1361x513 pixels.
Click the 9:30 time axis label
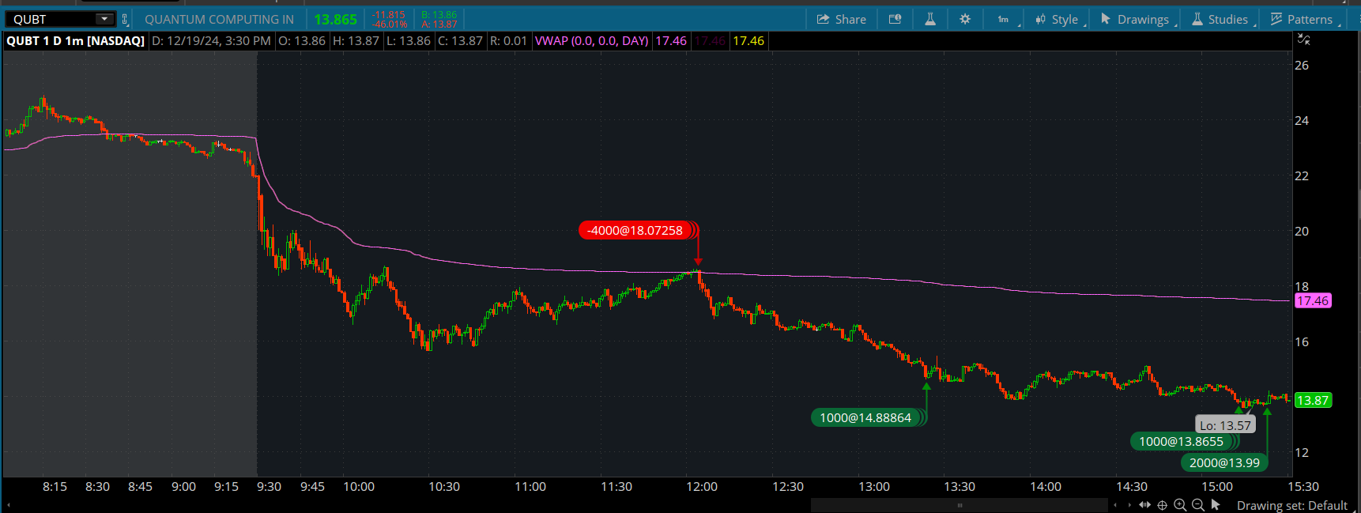pyautogui.click(x=269, y=486)
